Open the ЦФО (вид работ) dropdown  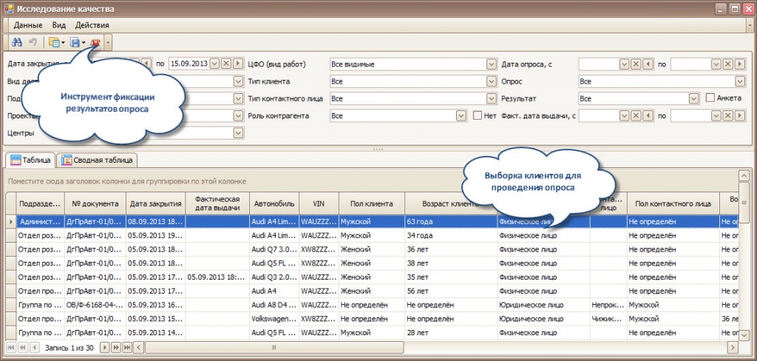pyautogui.click(x=491, y=64)
